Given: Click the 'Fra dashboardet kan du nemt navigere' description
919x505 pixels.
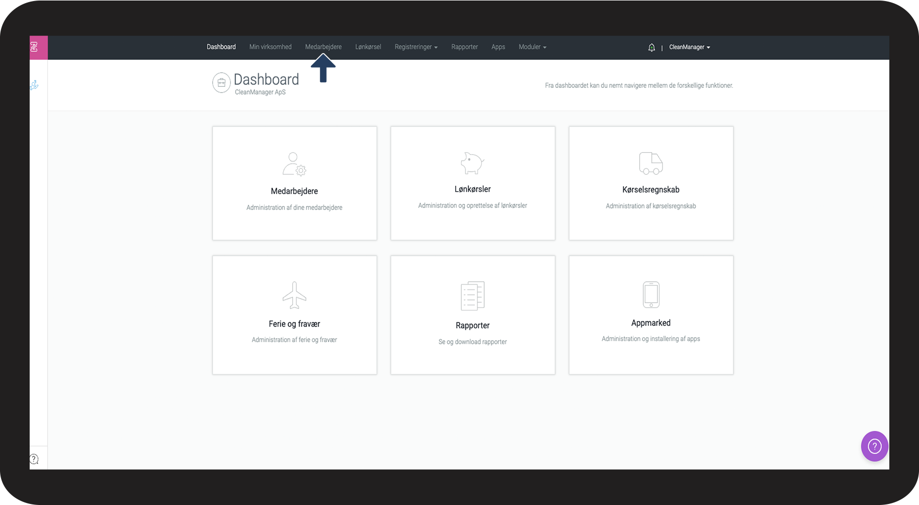Looking at the screenshot, I should click(x=639, y=85).
